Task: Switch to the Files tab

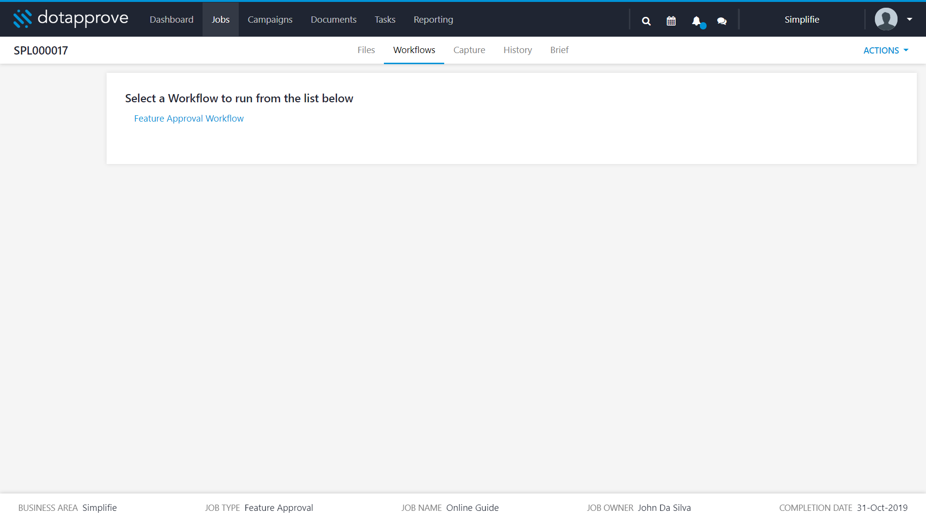Action: [x=366, y=50]
